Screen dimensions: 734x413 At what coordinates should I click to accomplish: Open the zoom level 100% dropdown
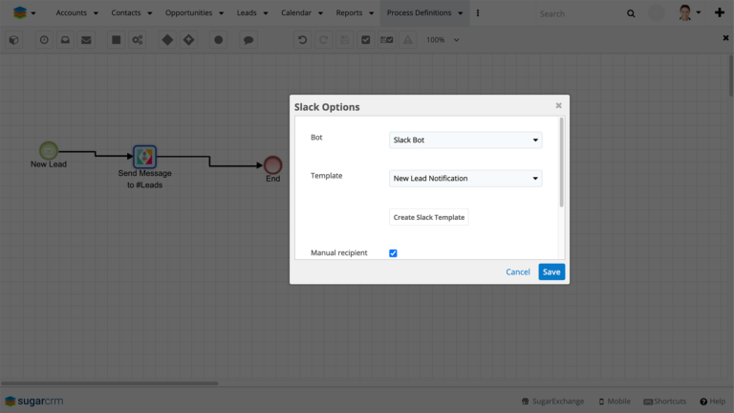(x=443, y=40)
